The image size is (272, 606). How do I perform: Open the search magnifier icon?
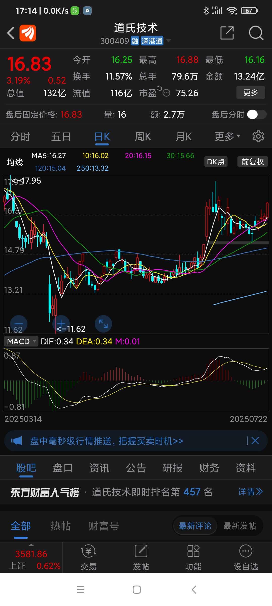click(x=256, y=33)
